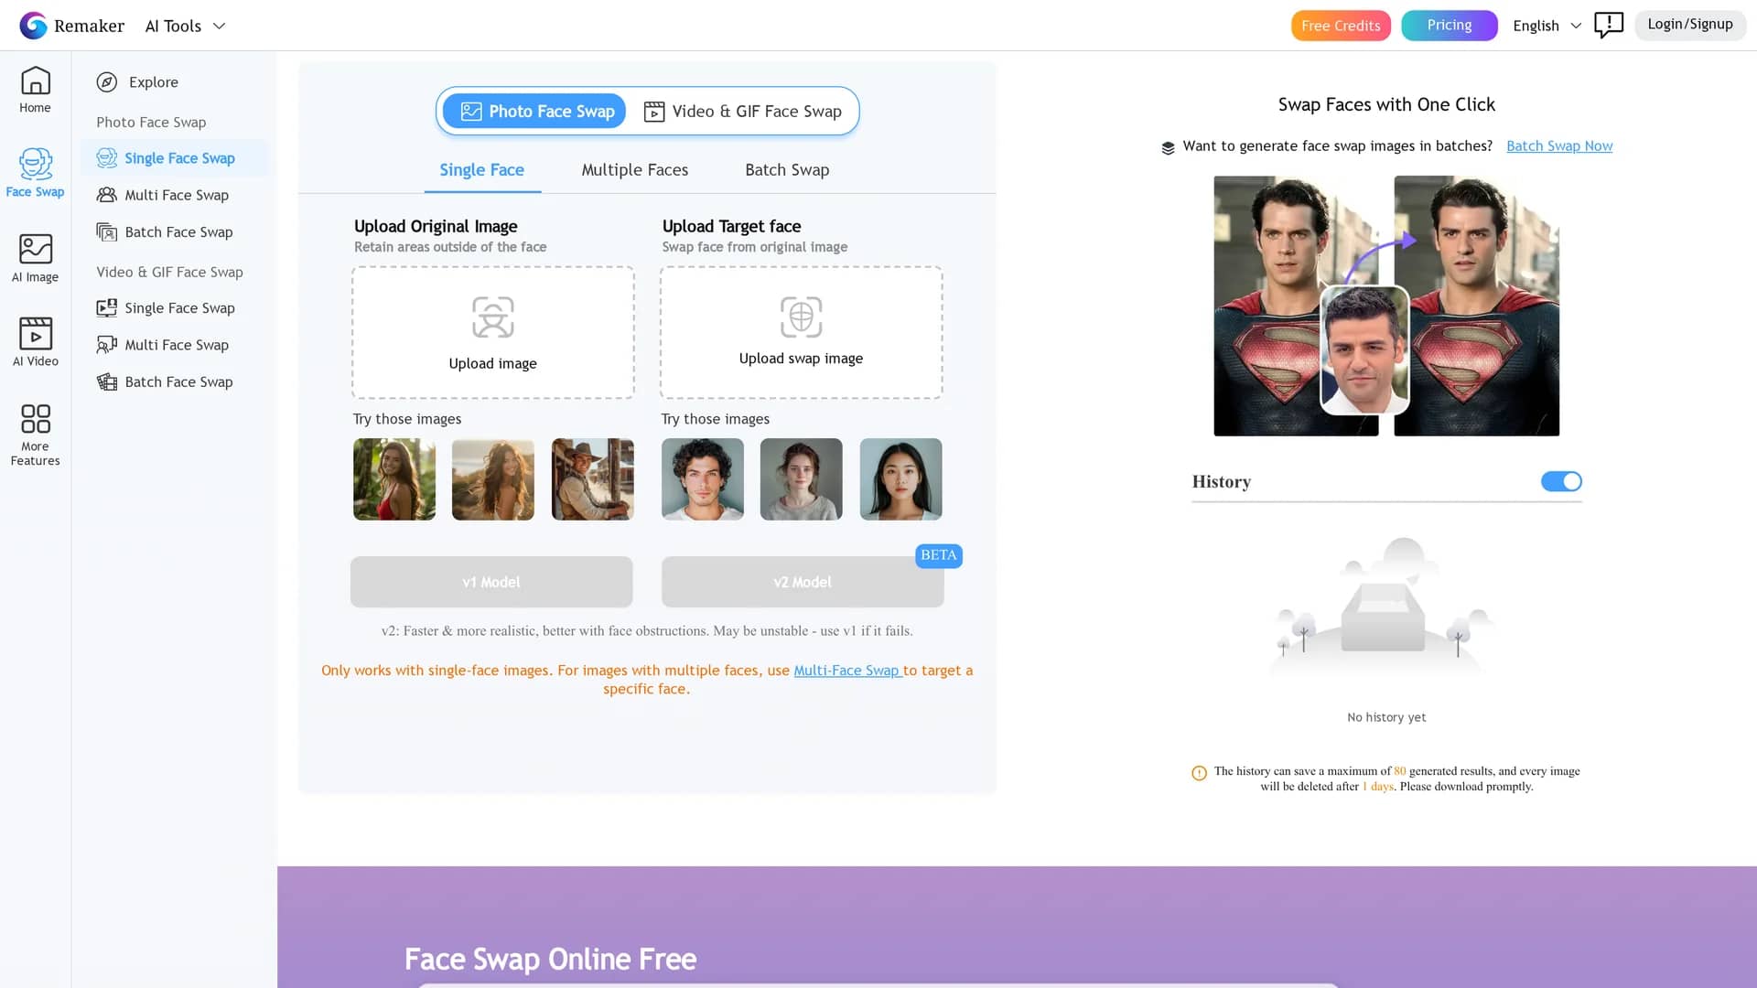Select the Single Face tab
This screenshot has width=1757, height=988.
pos(481,170)
